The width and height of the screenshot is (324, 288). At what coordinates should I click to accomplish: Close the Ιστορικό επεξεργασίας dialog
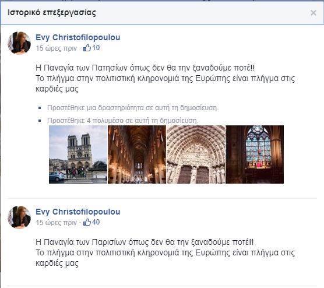pos(314,13)
